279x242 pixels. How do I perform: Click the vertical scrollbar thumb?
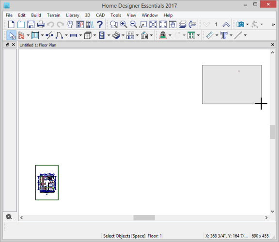point(272,132)
